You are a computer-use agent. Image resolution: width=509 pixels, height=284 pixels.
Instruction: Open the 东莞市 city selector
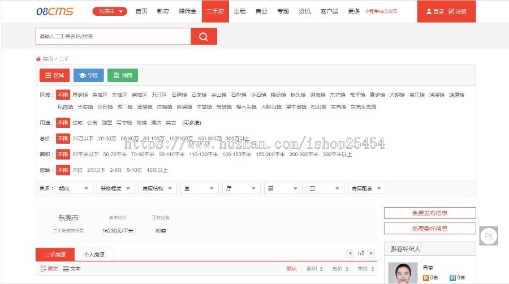(x=110, y=11)
